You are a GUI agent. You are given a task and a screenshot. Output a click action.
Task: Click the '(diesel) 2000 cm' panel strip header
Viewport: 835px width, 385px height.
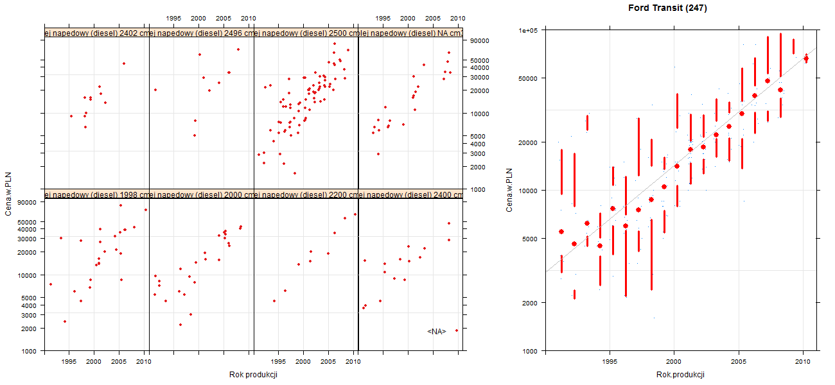[x=202, y=194]
